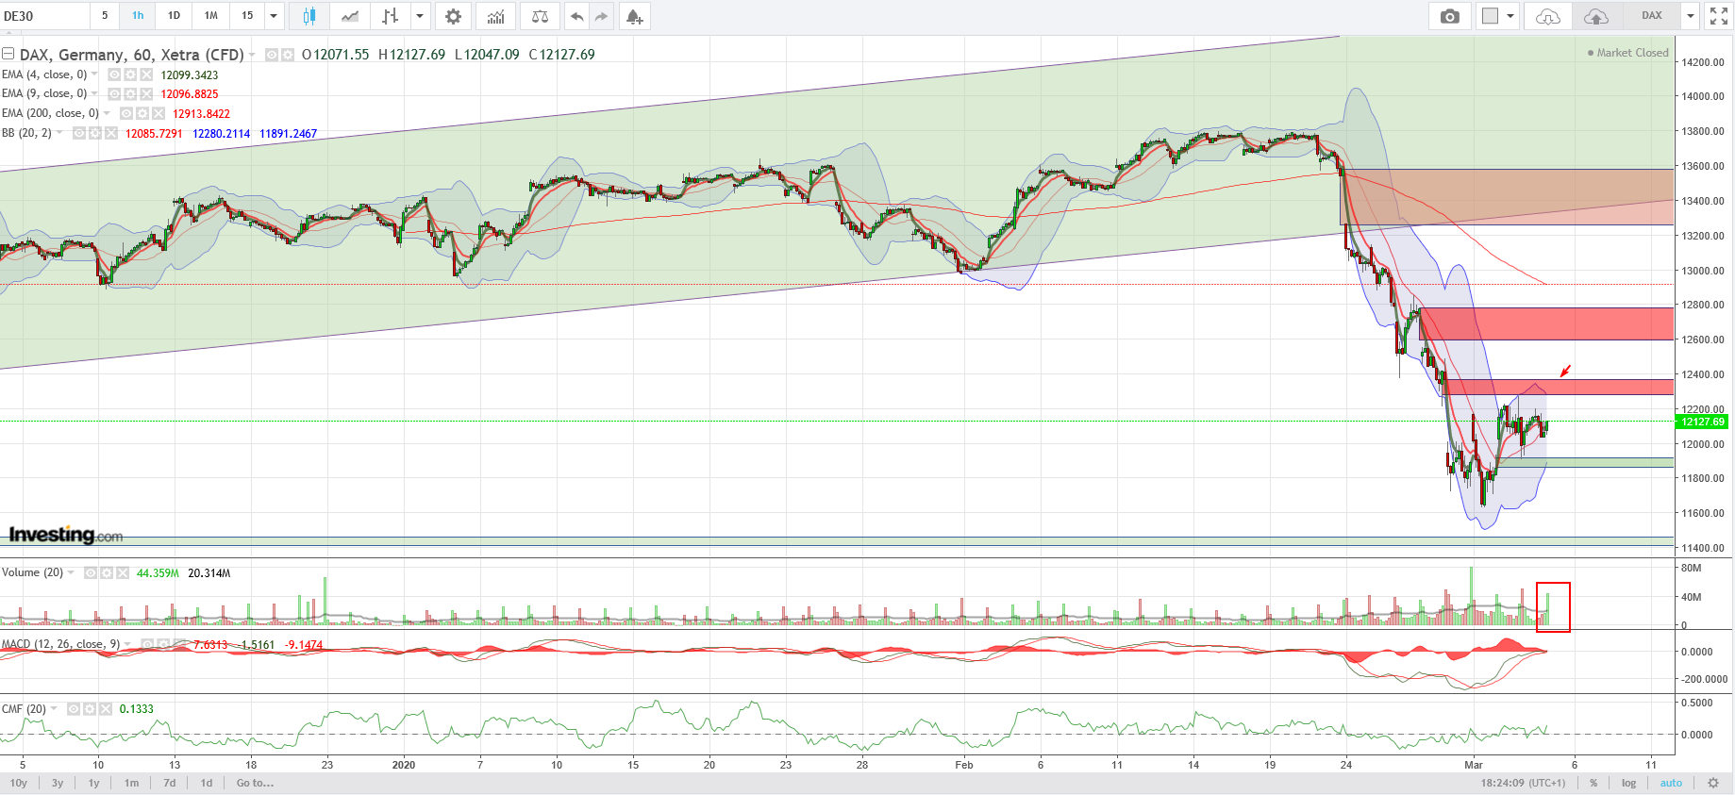Edit the DE30 symbol search field

[45, 16]
